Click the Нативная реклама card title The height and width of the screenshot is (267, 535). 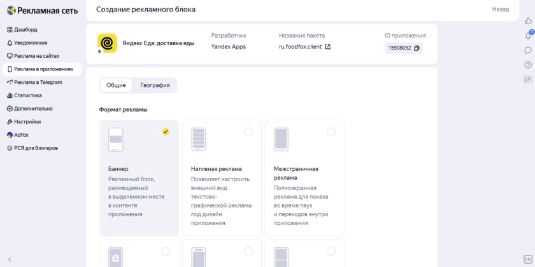pos(217,169)
